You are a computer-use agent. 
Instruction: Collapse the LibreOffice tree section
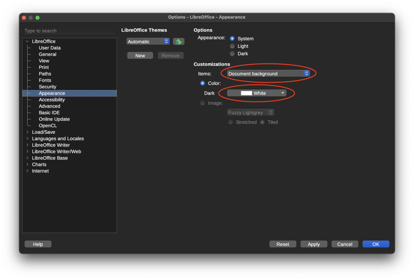pos(27,41)
